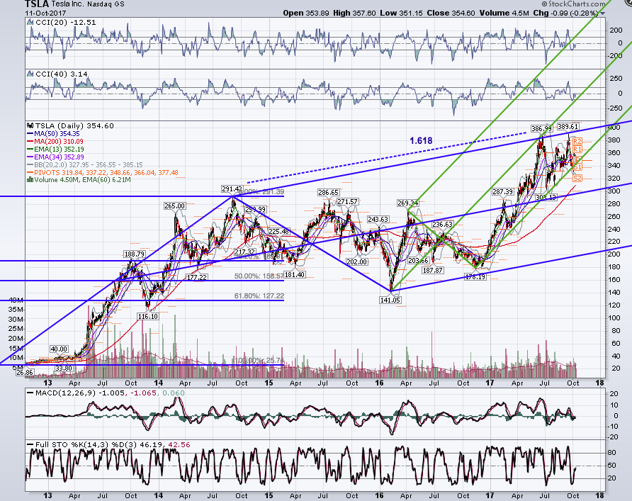
Task: Select the MA(200) 310.09 legend entry
Action: 58,142
